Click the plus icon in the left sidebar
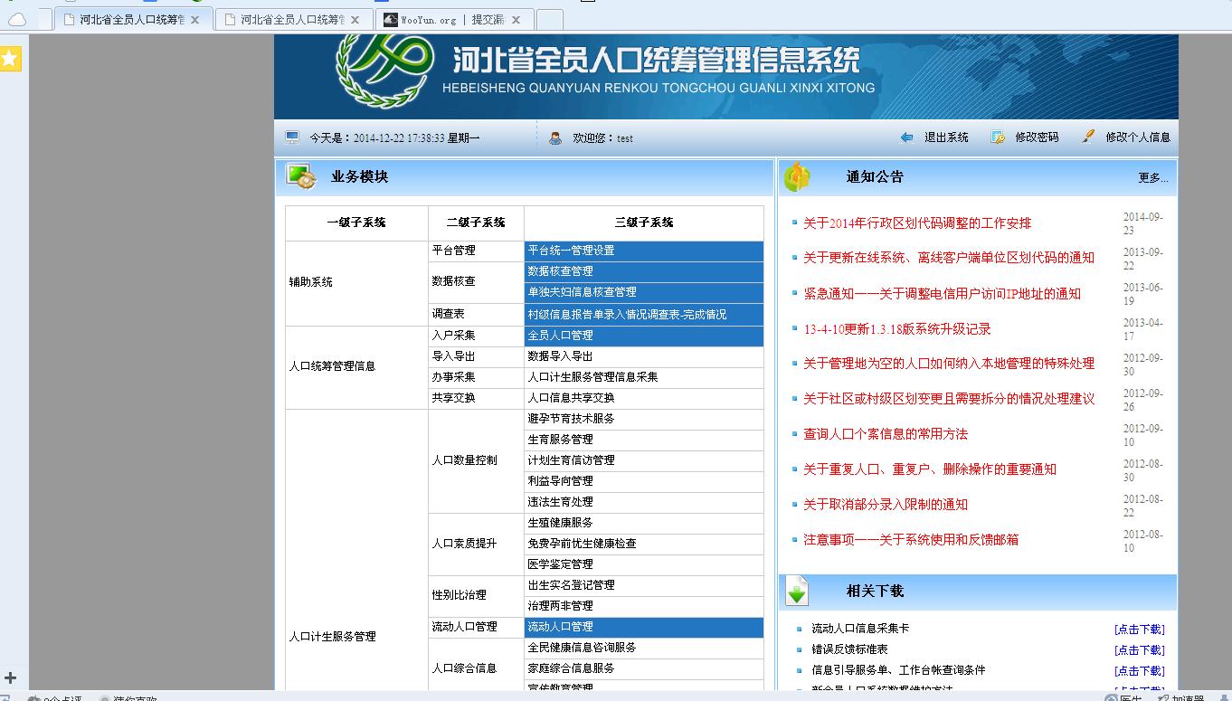 (x=11, y=677)
